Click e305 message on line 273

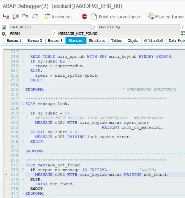tap(60, 175)
